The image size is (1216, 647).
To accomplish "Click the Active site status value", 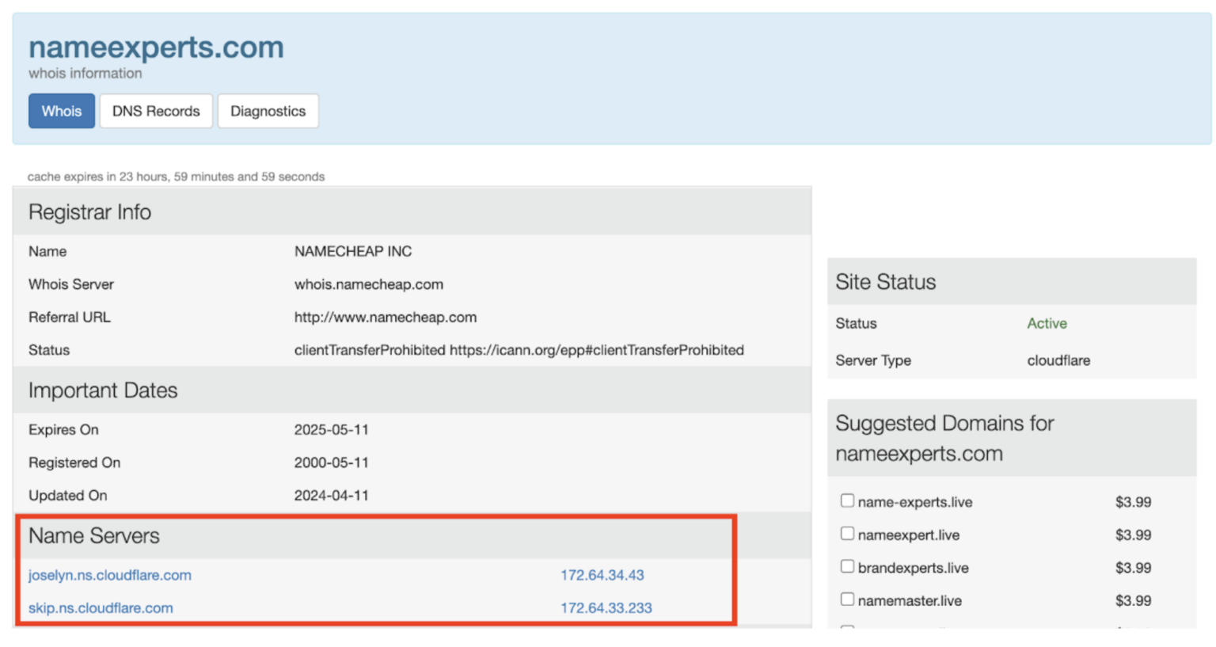I will (1047, 323).
